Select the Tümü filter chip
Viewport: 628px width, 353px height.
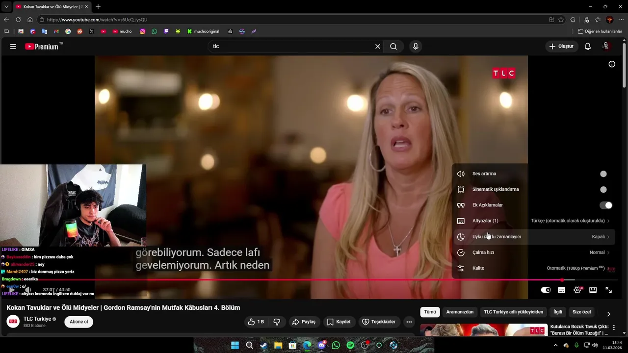[430, 312]
